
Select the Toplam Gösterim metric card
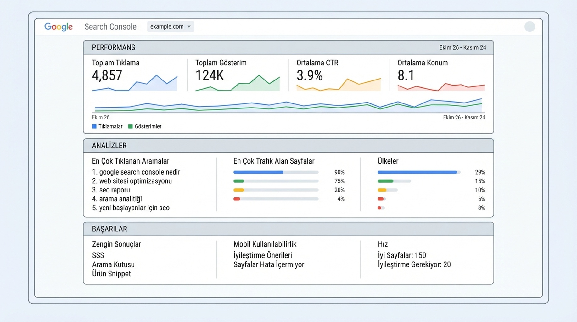[x=238, y=75]
